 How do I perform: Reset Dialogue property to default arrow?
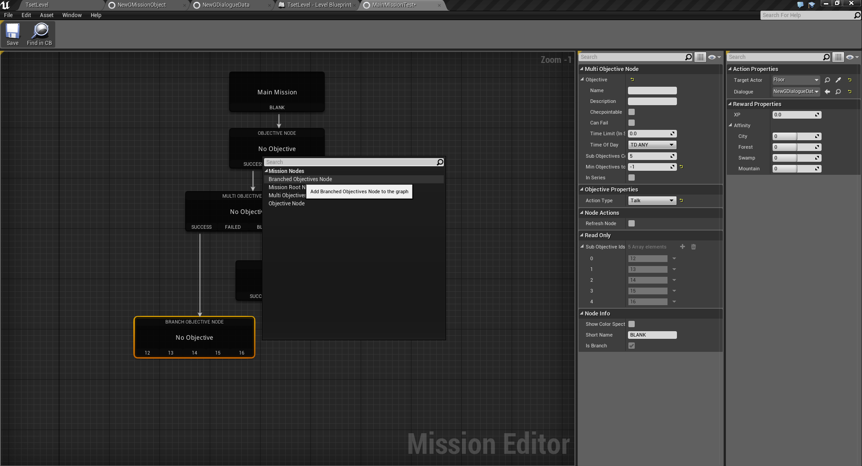[x=850, y=92]
